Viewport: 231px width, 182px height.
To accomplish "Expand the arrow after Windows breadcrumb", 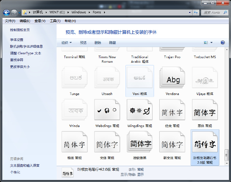I will tap(89, 12).
